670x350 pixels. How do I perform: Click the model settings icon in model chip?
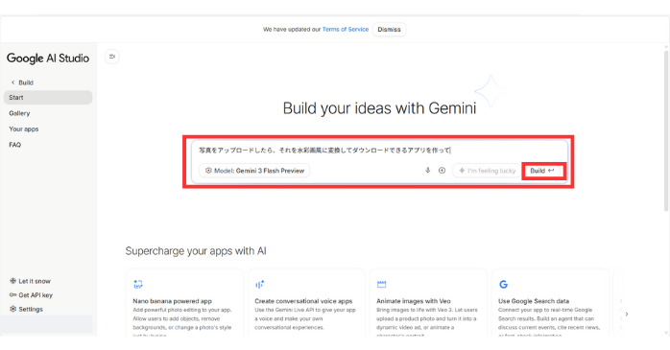[x=208, y=171]
